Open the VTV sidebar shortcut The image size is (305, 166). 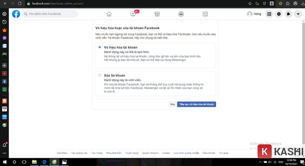(4, 109)
